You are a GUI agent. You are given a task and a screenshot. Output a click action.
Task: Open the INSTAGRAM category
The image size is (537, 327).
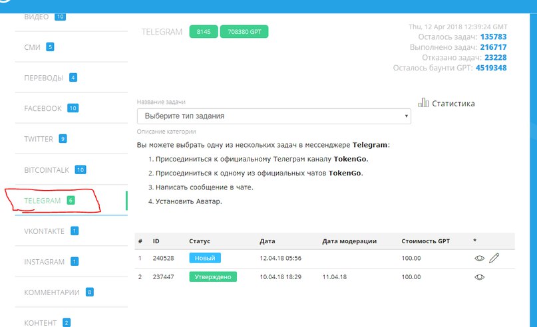[44, 262]
